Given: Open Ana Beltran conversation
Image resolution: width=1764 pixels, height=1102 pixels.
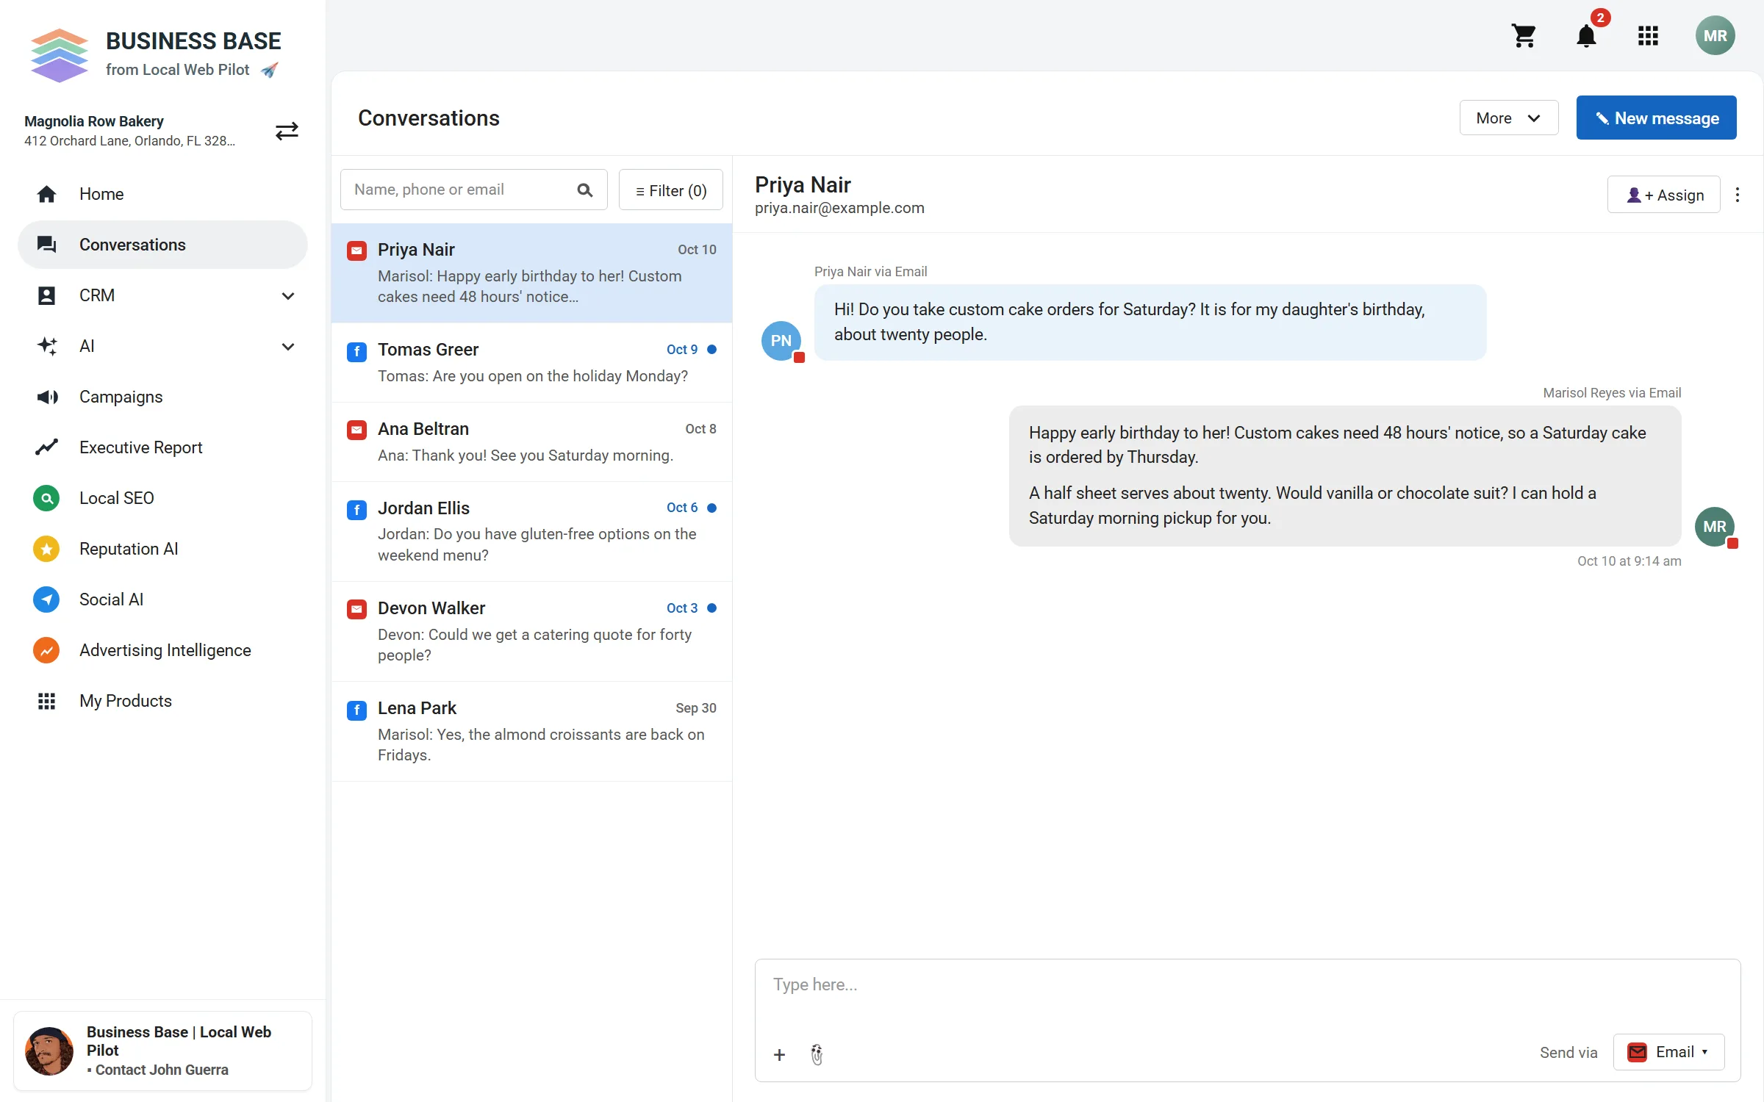Looking at the screenshot, I should point(531,442).
